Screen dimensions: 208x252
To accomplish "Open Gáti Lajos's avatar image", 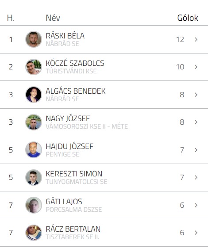I will pos(34,205).
